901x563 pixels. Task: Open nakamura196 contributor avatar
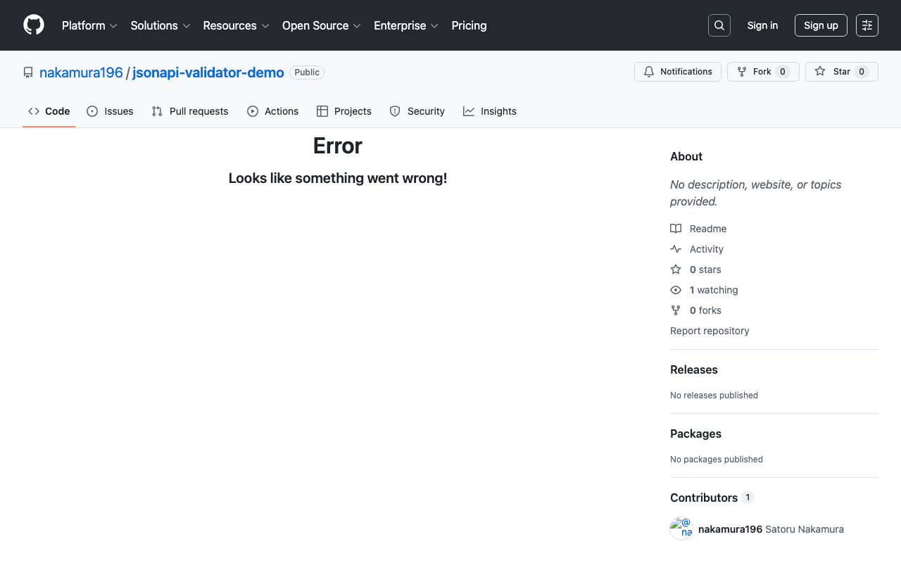click(681, 529)
